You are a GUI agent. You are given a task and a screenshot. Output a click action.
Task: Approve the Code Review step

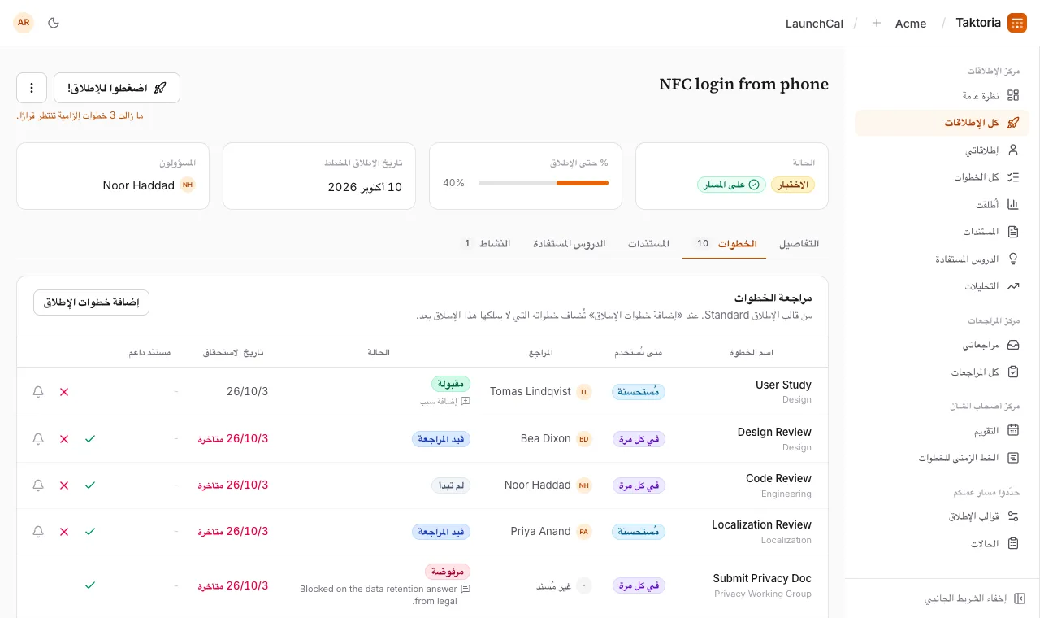pos(90,485)
